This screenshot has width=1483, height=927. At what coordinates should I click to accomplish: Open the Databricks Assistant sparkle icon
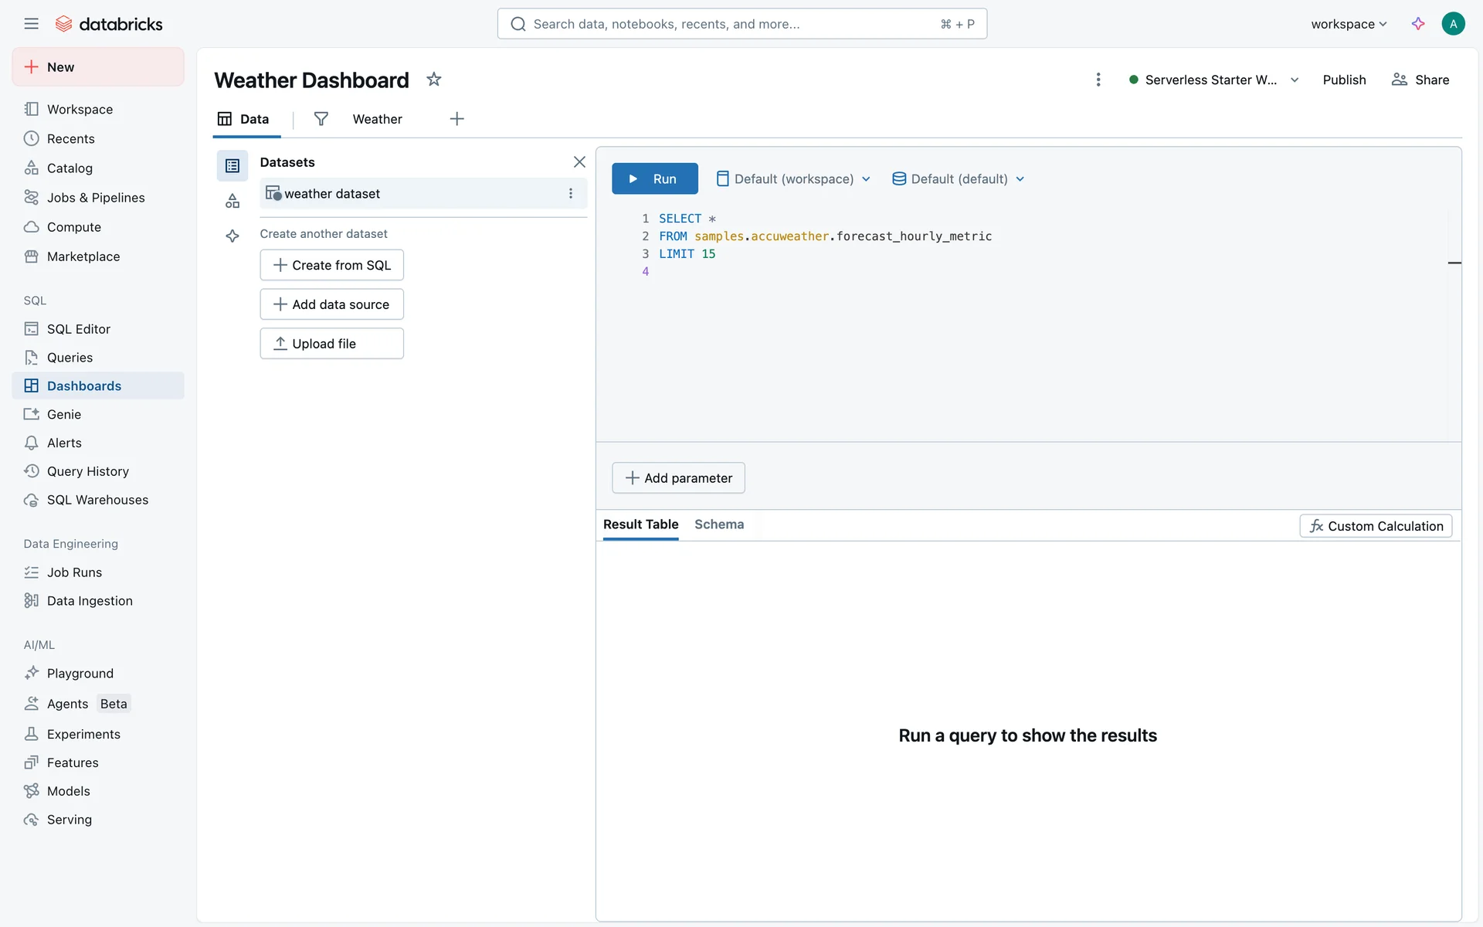1418,24
